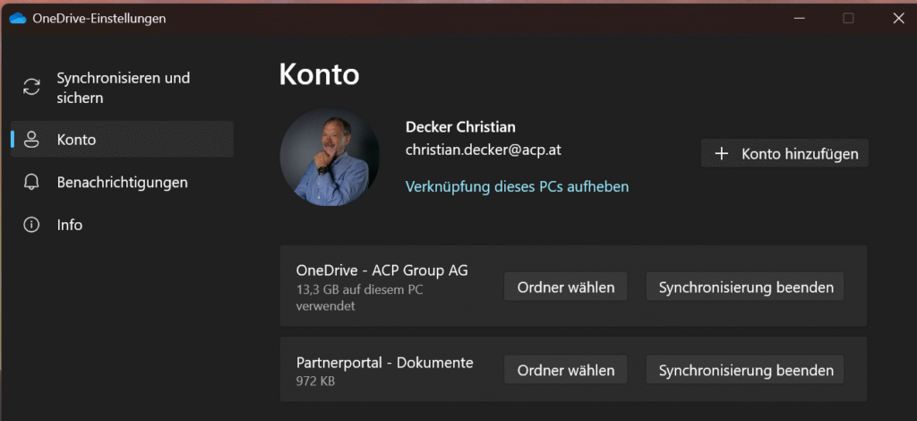Click the person icon beside Konto

(x=32, y=140)
